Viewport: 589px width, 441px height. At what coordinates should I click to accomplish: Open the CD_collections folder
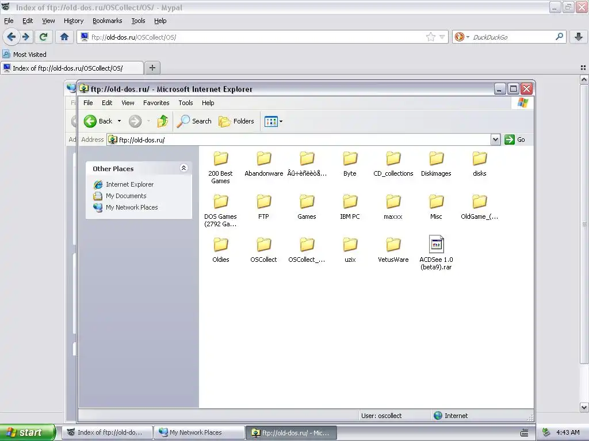[393, 164]
